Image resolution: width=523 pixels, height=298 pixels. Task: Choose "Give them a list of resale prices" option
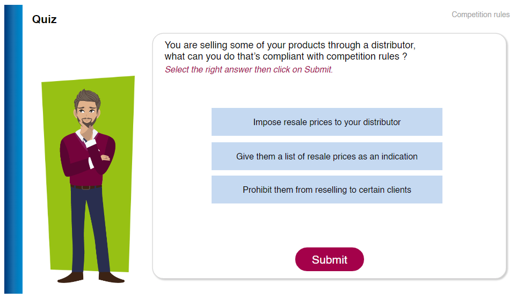(326, 156)
